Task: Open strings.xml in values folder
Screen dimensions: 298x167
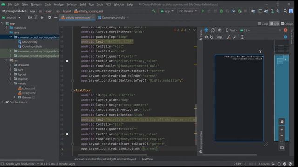Action: click(27, 93)
